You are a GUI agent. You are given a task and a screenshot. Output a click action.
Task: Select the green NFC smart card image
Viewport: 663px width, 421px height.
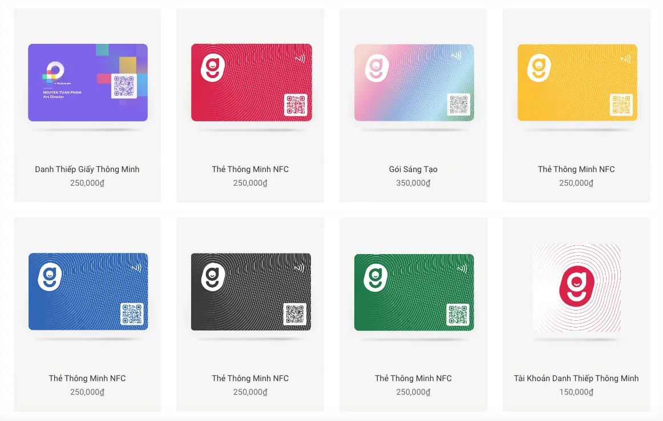click(x=414, y=292)
